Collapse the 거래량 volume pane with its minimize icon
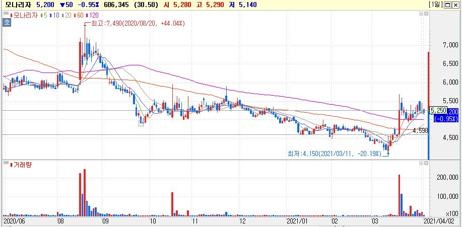The image size is (462, 227). click(421, 163)
